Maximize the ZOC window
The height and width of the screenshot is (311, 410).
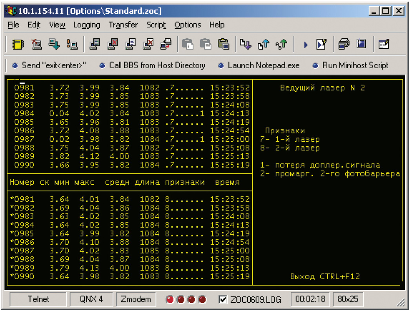(386, 11)
